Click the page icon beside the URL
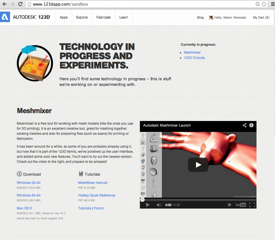Screen dimensions: 275x240 click(29, 4)
